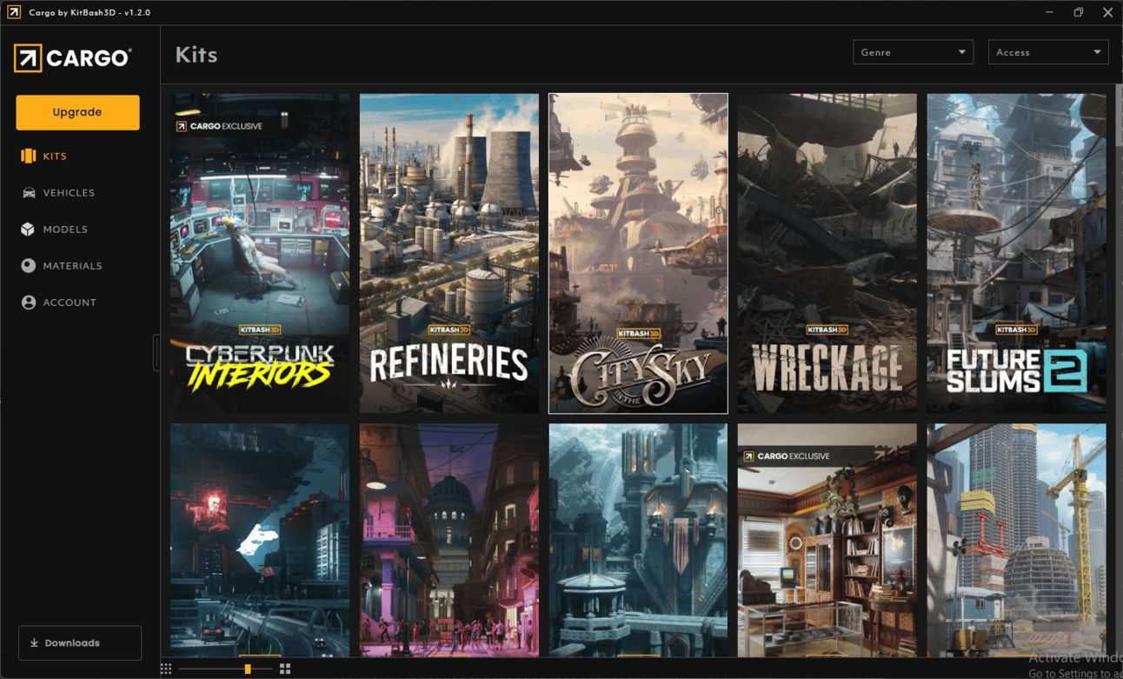This screenshot has width=1123, height=679.
Task: Open Materials using the sphere icon
Action: [29, 266]
